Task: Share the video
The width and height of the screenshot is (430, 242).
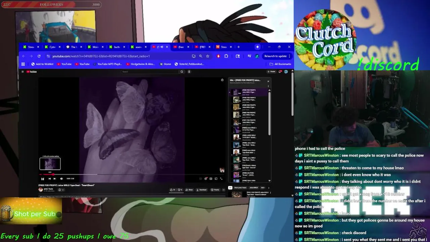Action: 189,190
